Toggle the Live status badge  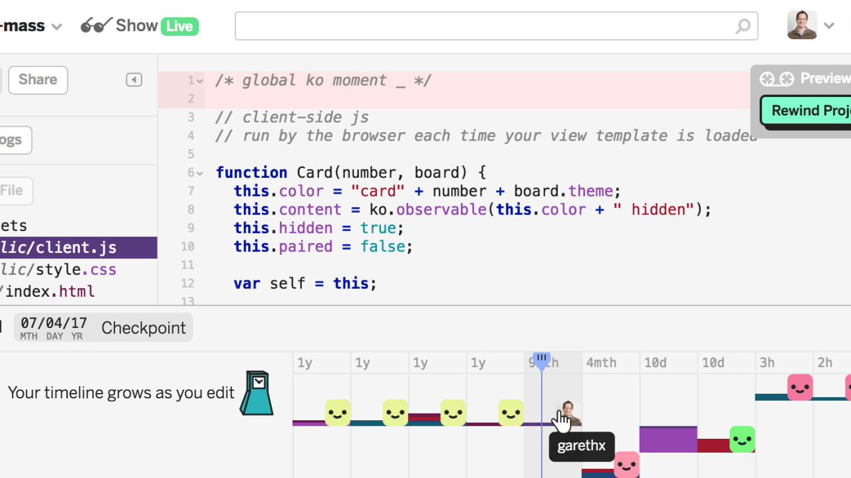[x=180, y=27]
